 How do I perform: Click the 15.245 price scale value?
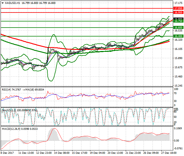tap(178, 86)
